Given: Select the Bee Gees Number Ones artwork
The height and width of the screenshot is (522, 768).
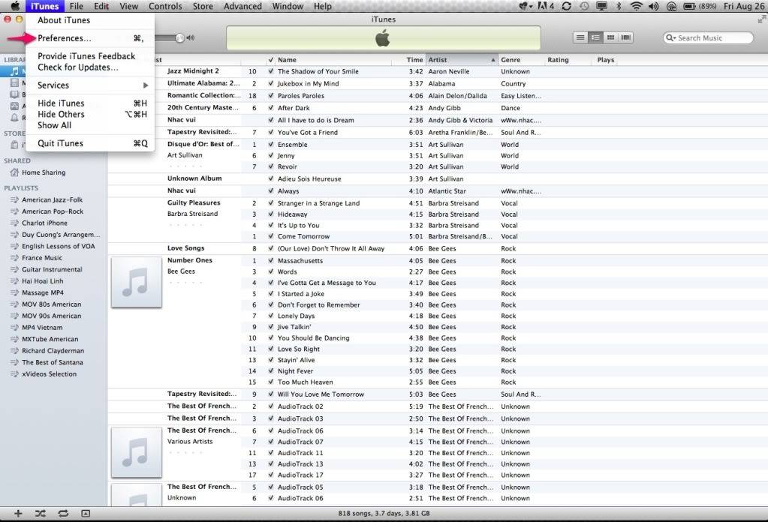Looking at the screenshot, I should (x=136, y=282).
